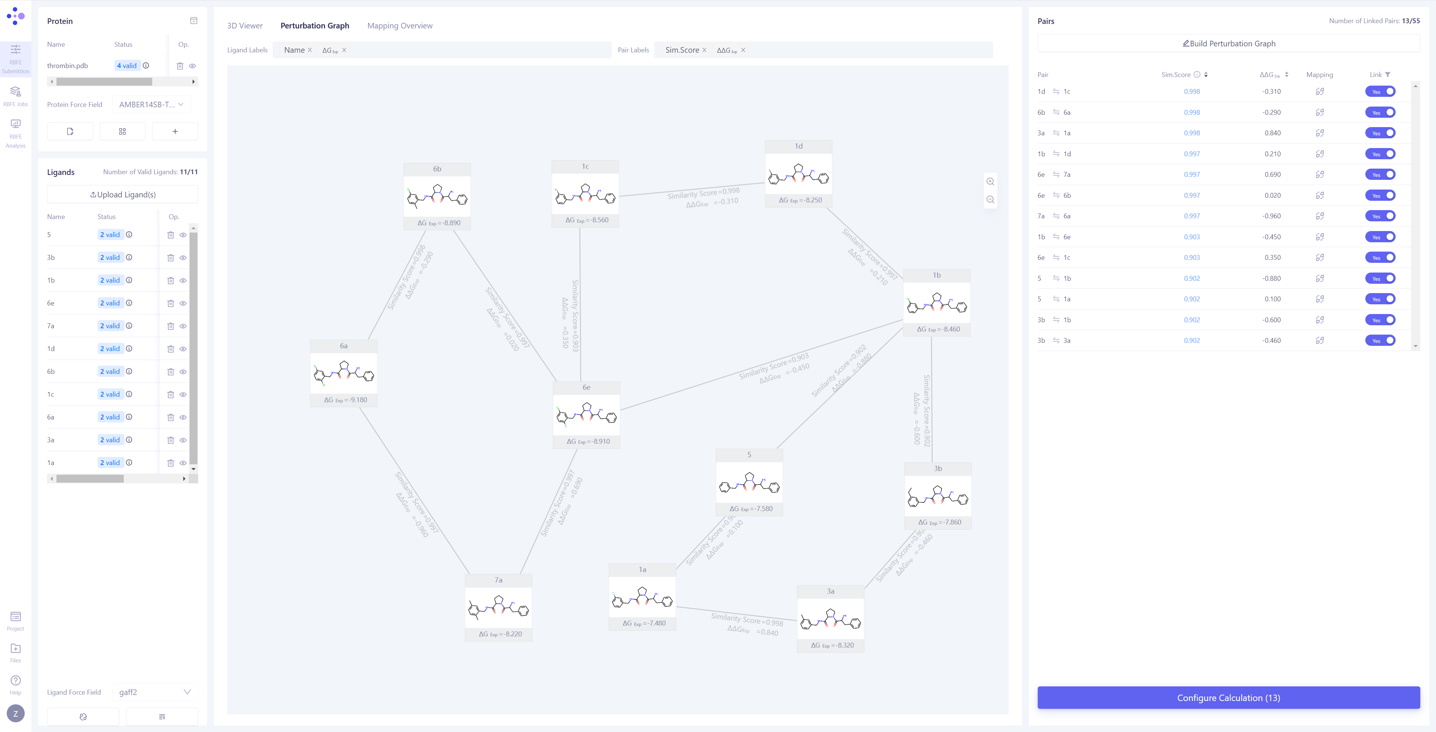The image size is (1436, 732).
Task: Turn off linking for pair 3b-3a
Action: pyautogui.click(x=1381, y=340)
